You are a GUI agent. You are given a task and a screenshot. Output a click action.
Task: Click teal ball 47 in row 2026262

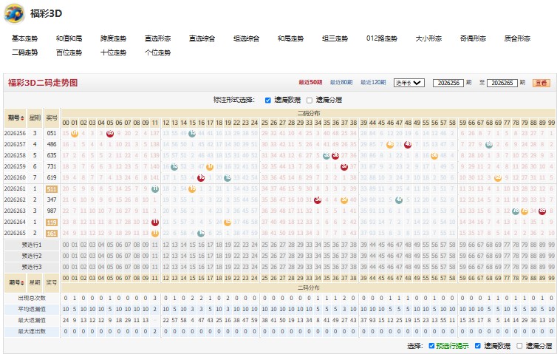click(399, 200)
